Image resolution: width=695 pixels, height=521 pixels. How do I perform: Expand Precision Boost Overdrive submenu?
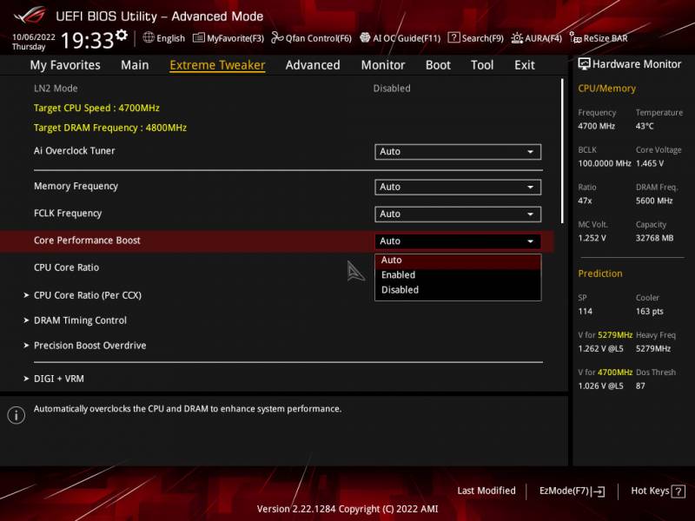tap(84, 346)
